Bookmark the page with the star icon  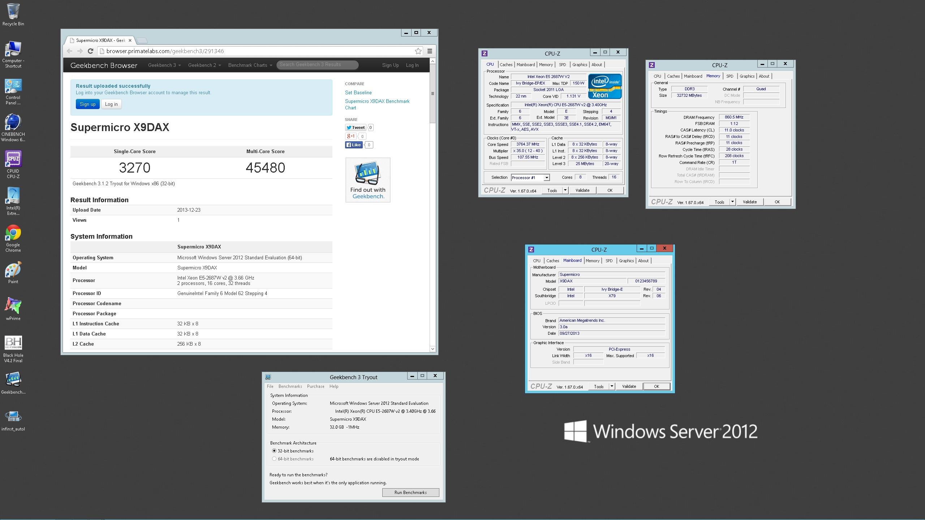[418, 51]
